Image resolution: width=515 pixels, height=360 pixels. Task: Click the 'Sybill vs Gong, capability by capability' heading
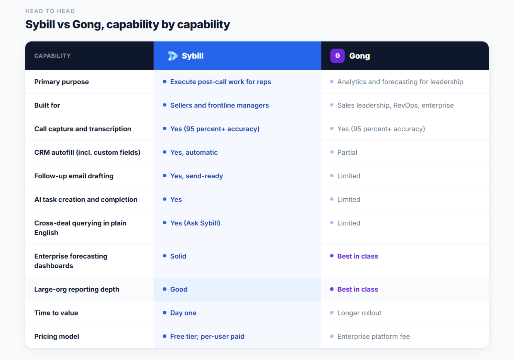coord(128,24)
